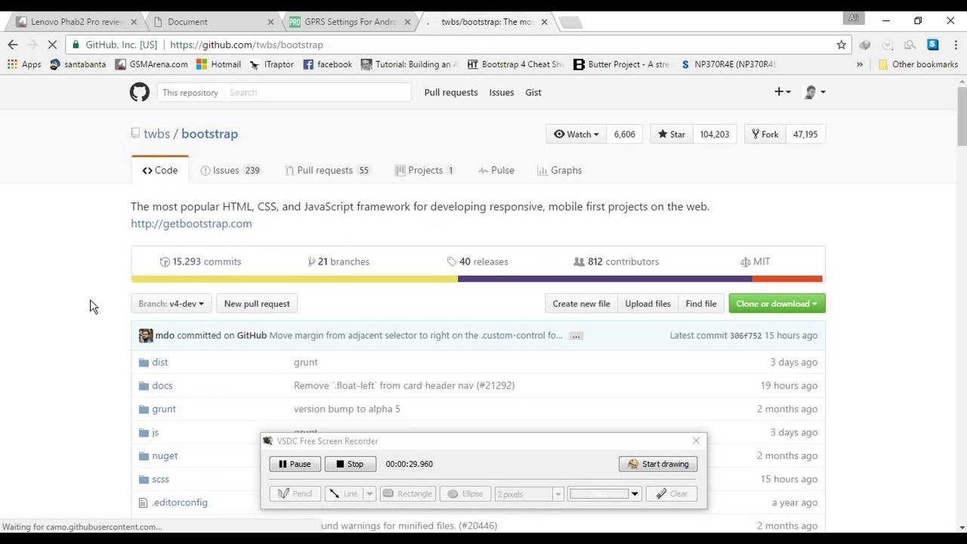The width and height of the screenshot is (967, 544).
Task: Click the Find file button
Action: (701, 304)
